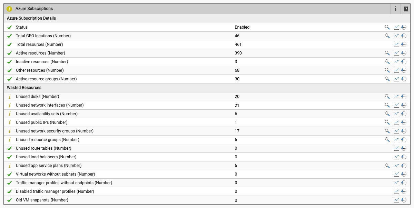Open magnifier for Active resource groups

387,79
